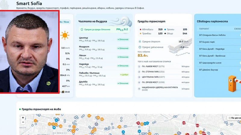Select the blue 5 vehicle marker on map
Viewport: 241px width, 135px height.
[56, 120]
